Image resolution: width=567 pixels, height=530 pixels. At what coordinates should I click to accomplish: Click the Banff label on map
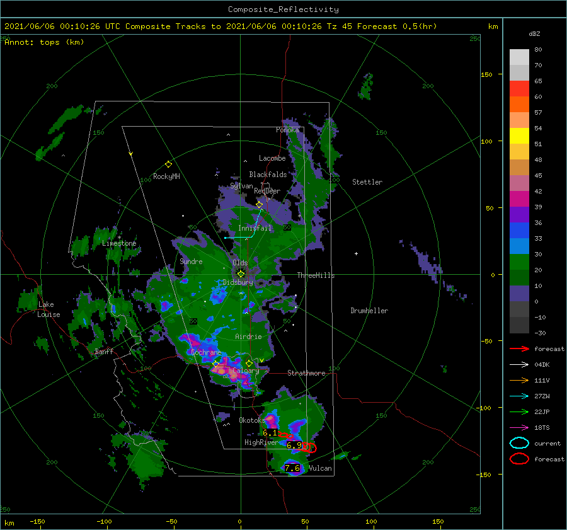[x=104, y=351]
